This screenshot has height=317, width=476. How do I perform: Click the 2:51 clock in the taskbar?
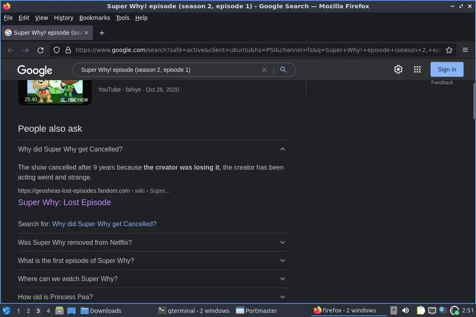(x=467, y=310)
